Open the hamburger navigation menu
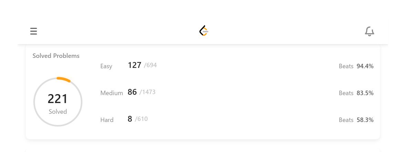The image size is (404, 152). point(33,31)
